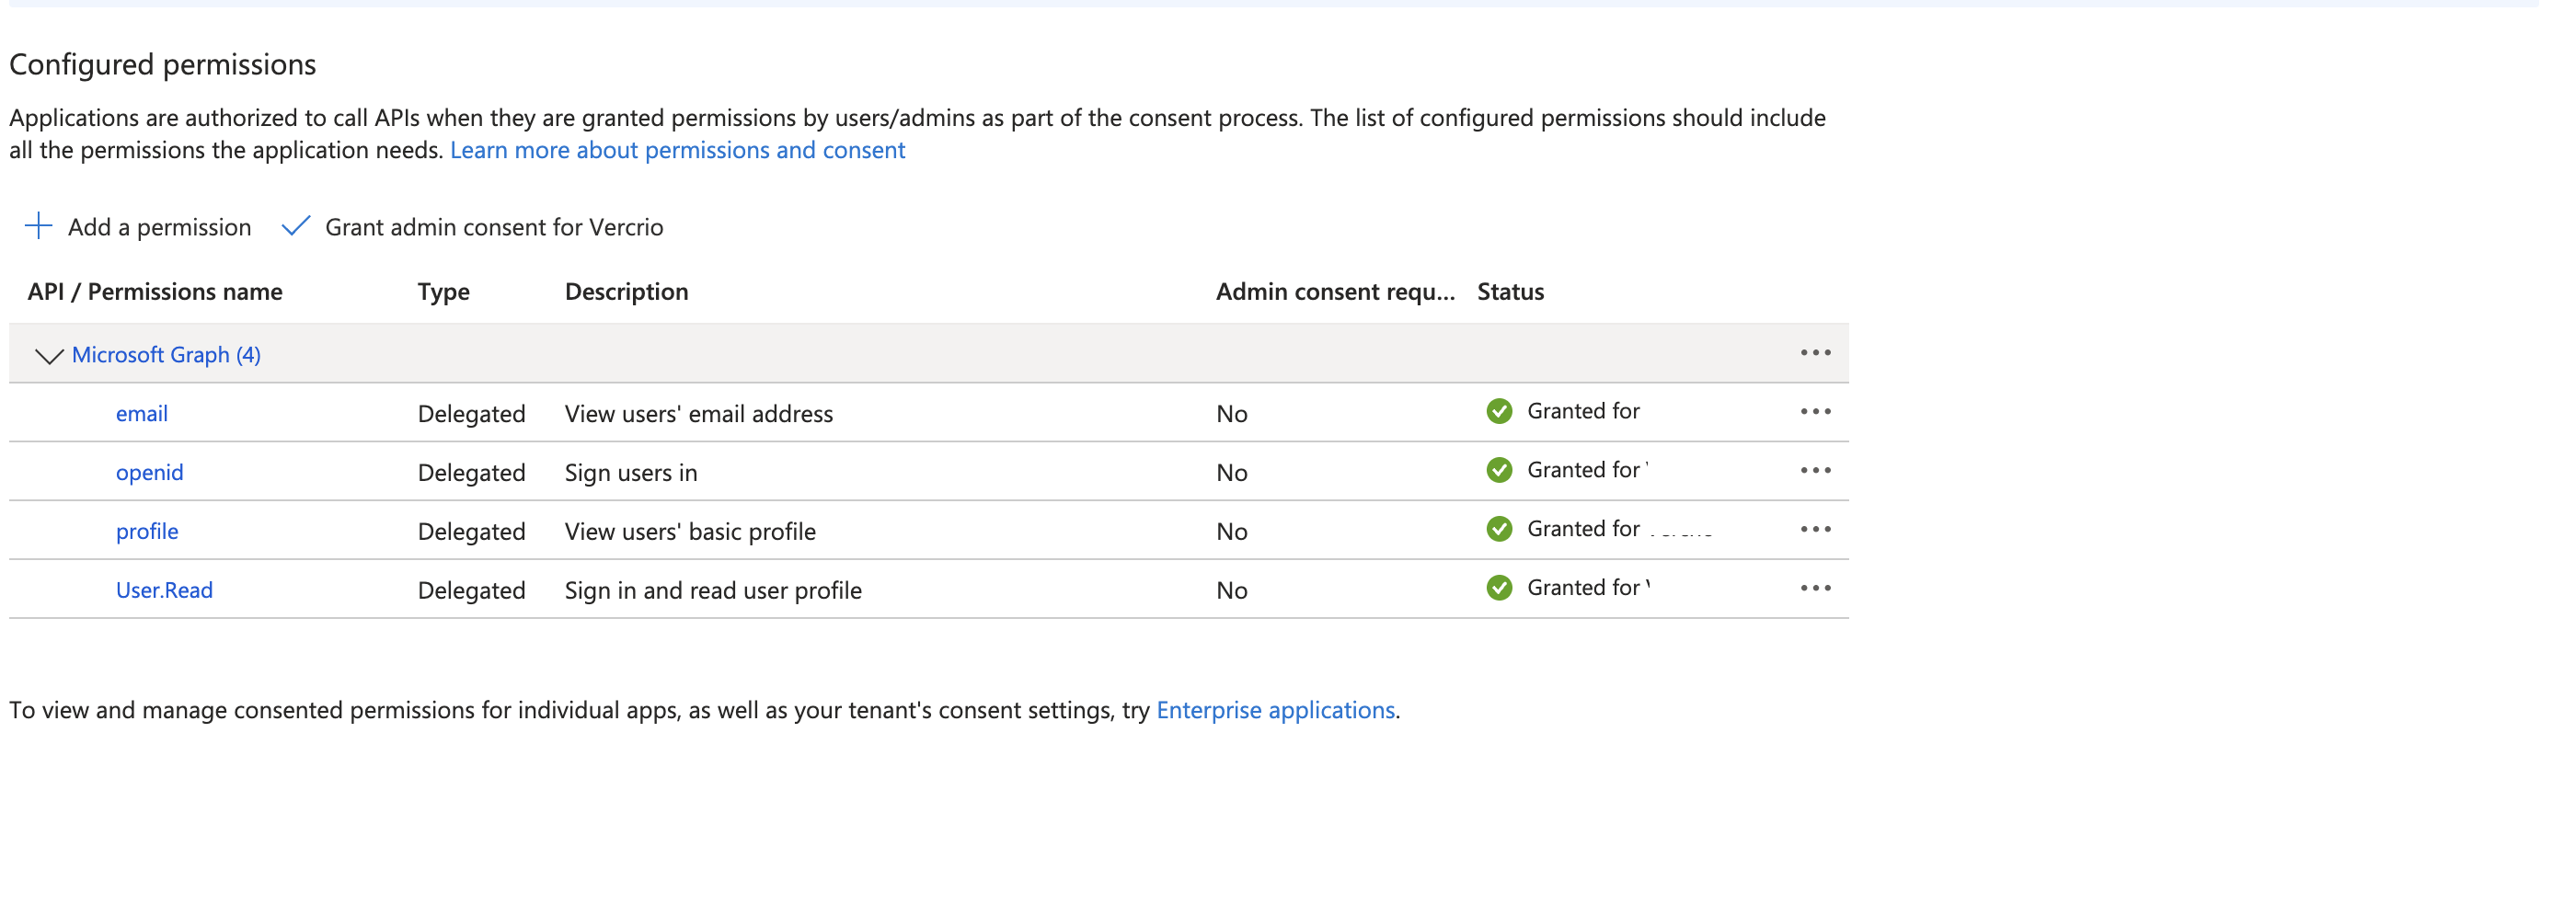Select 'View users' email address' description

[699, 414]
